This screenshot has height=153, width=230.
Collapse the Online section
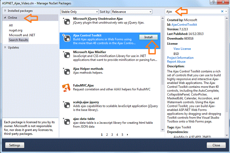(5, 18)
